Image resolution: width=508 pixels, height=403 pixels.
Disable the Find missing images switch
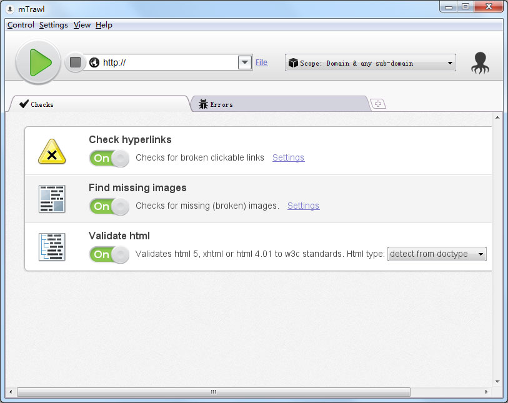click(x=109, y=206)
